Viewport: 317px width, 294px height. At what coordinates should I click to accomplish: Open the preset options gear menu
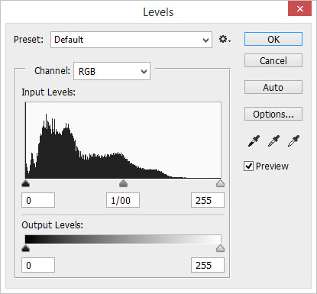[x=225, y=40]
